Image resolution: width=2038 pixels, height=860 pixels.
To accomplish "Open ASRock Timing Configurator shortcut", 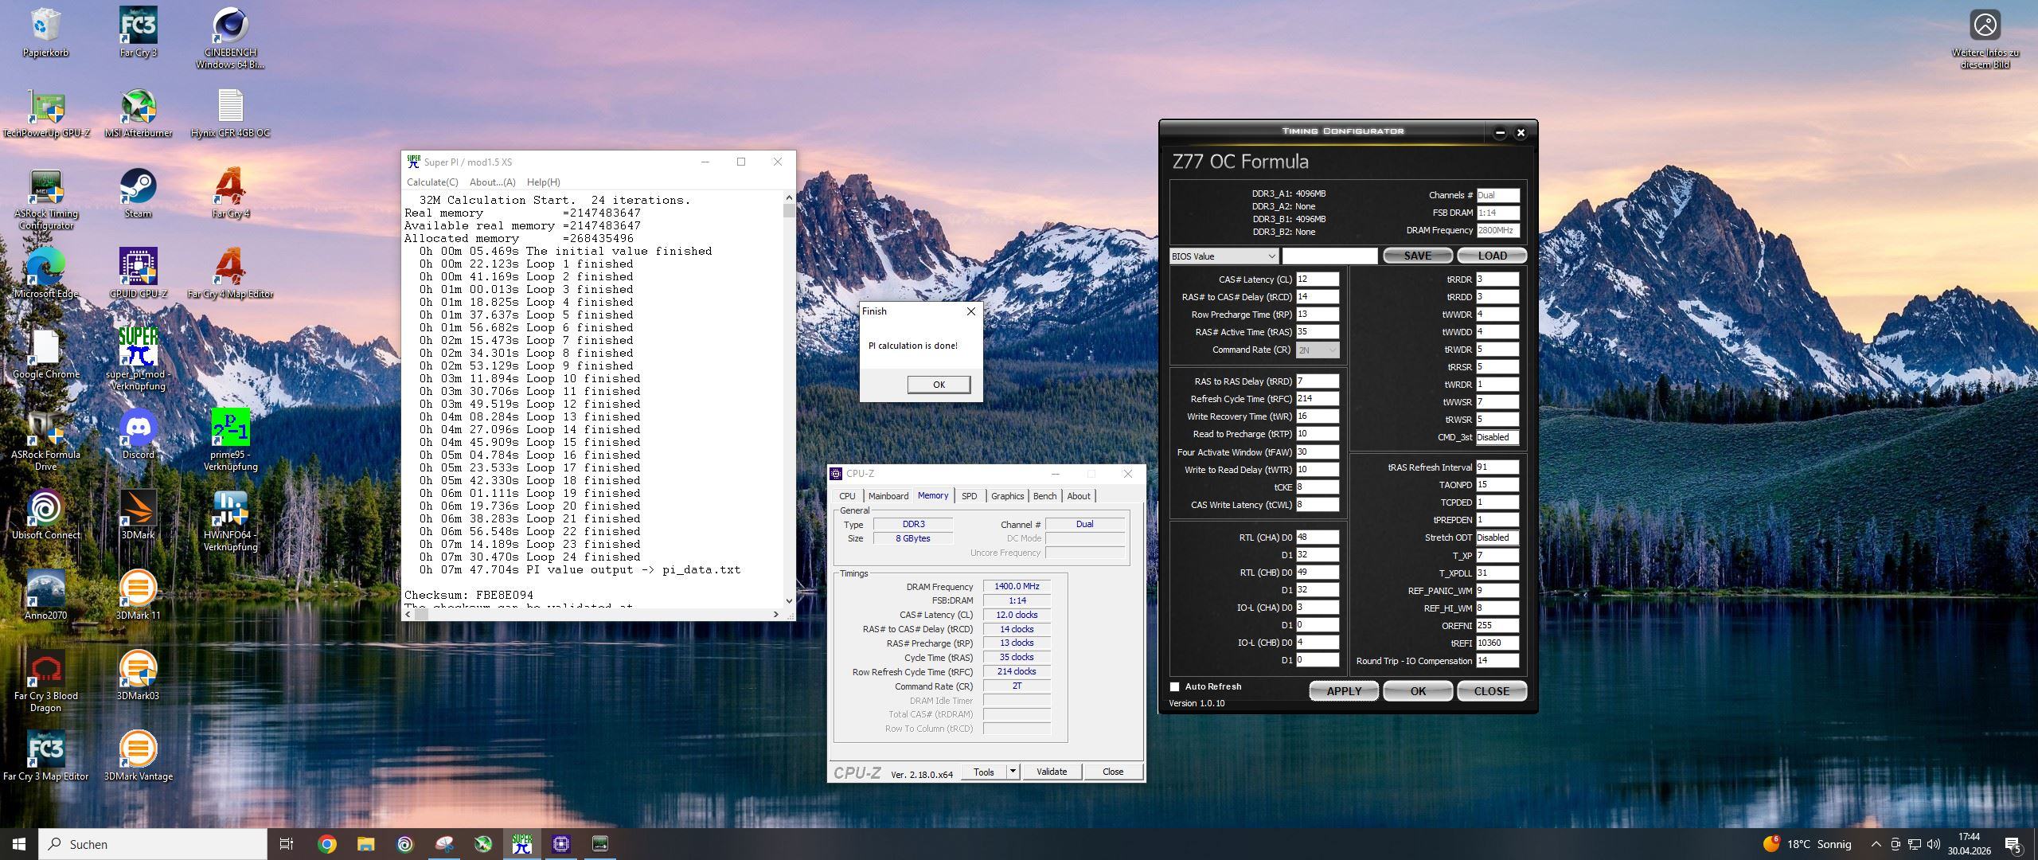I will [x=45, y=198].
